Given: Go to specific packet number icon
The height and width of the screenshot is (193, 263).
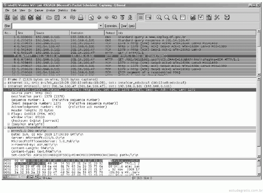Looking at the screenshot, I should pos(114,18).
